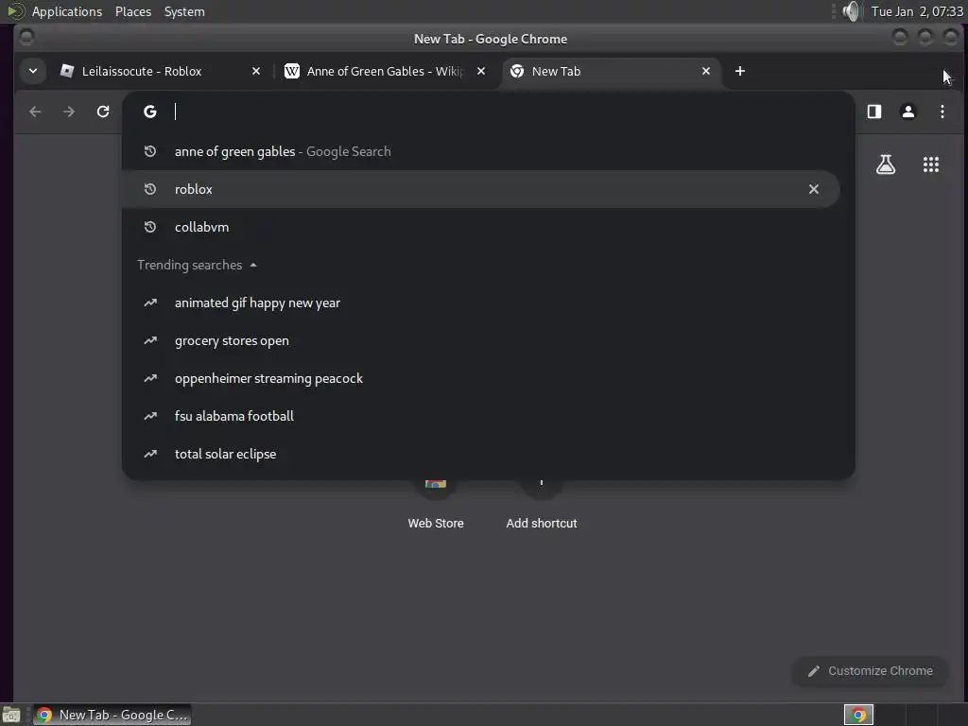This screenshot has height=726, width=968.
Task: Select the New Tab tab
Action: 612,72
